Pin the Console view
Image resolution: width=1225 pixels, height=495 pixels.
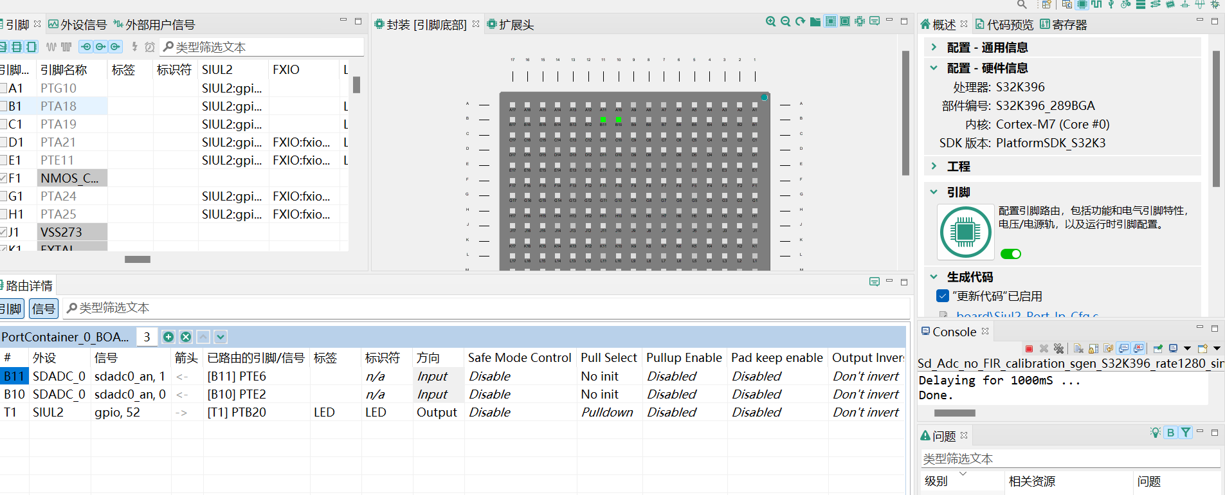point(1157,348)
